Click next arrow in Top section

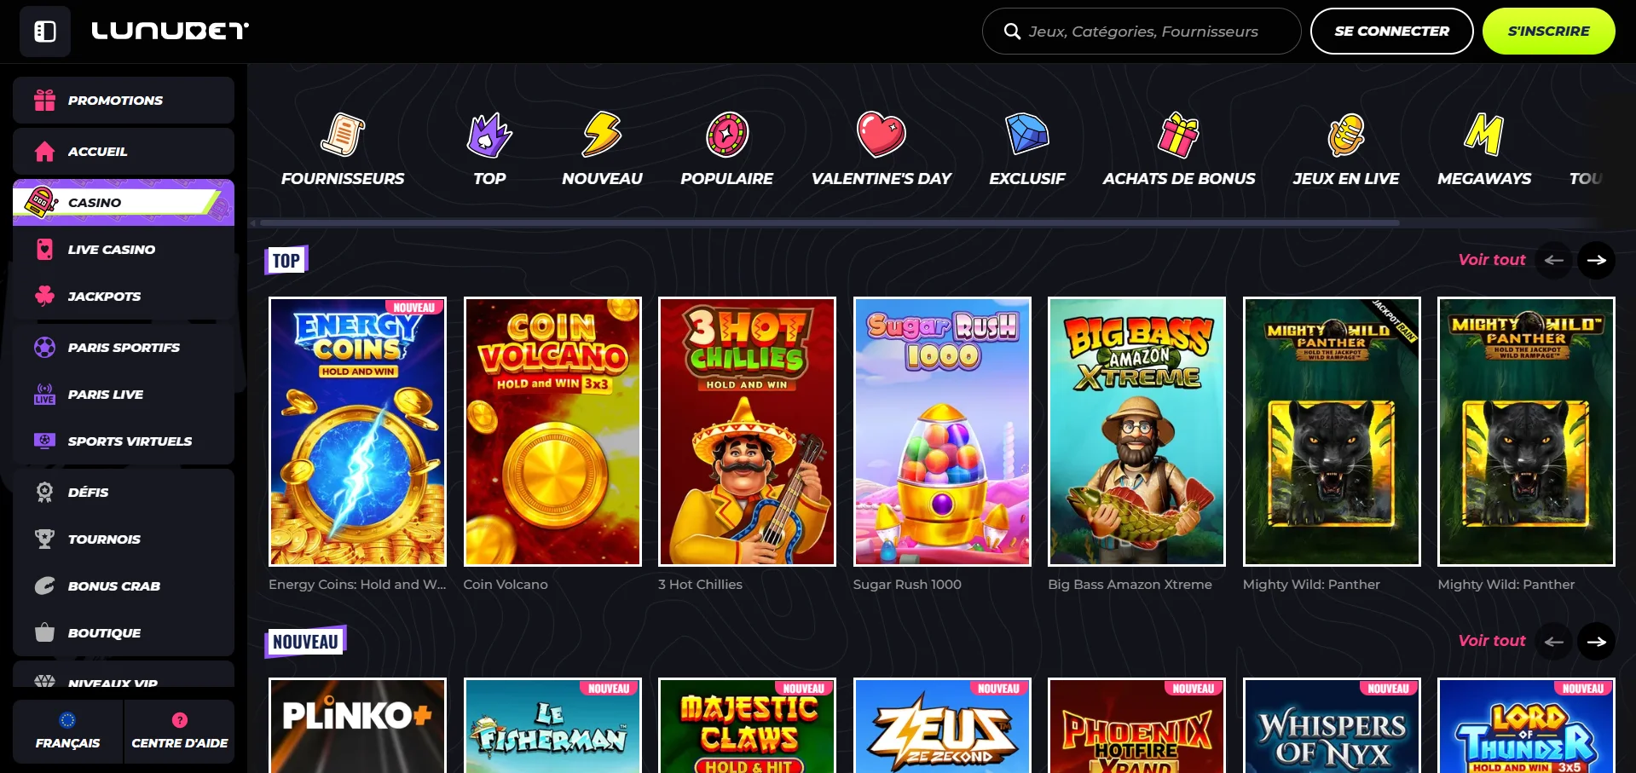[1596, 261]
